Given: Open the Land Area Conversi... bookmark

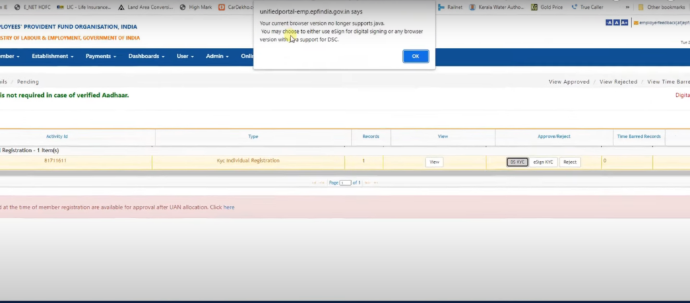Looking at the screenshot, I should point(146,7).
